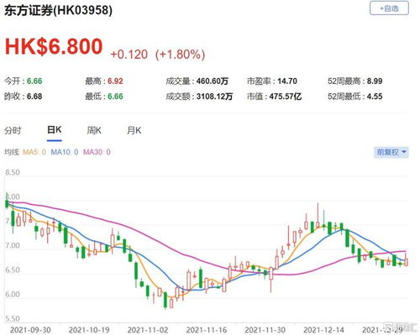
Task: Open the 周K chart tab
Action: [94, 130]
